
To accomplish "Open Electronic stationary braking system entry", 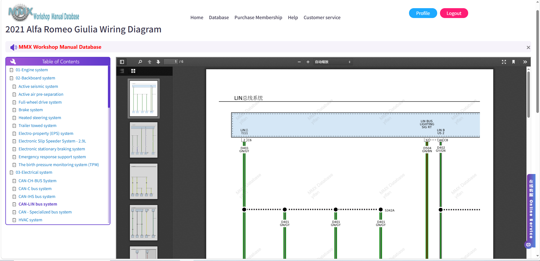I will (52, 149).
